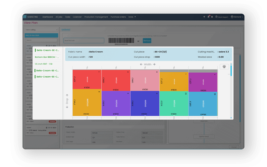Open the Fabric cutting dropdown
Image resolution: width=267 pixels, height=167 pixels.
41,30
